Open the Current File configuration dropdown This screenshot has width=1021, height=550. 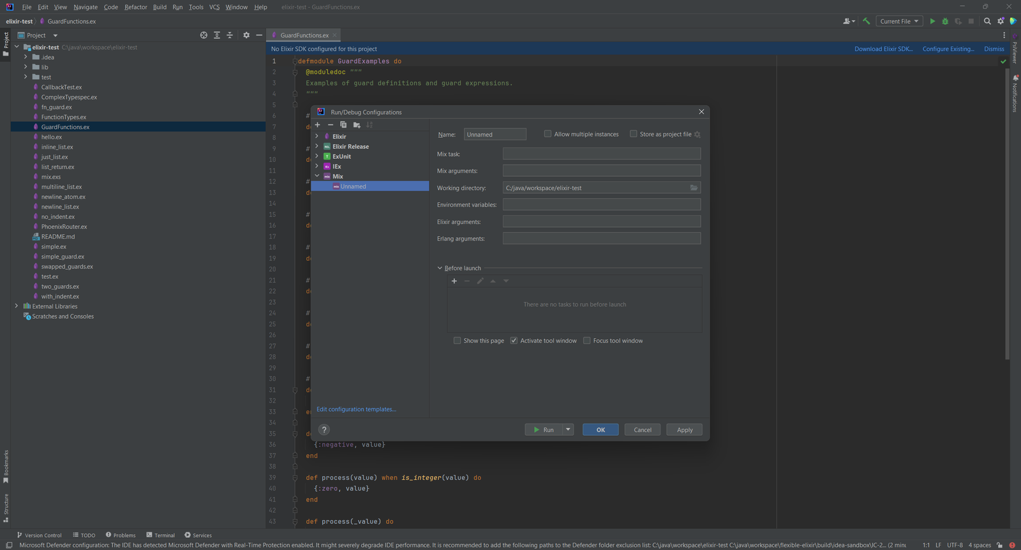pos(899,21)
